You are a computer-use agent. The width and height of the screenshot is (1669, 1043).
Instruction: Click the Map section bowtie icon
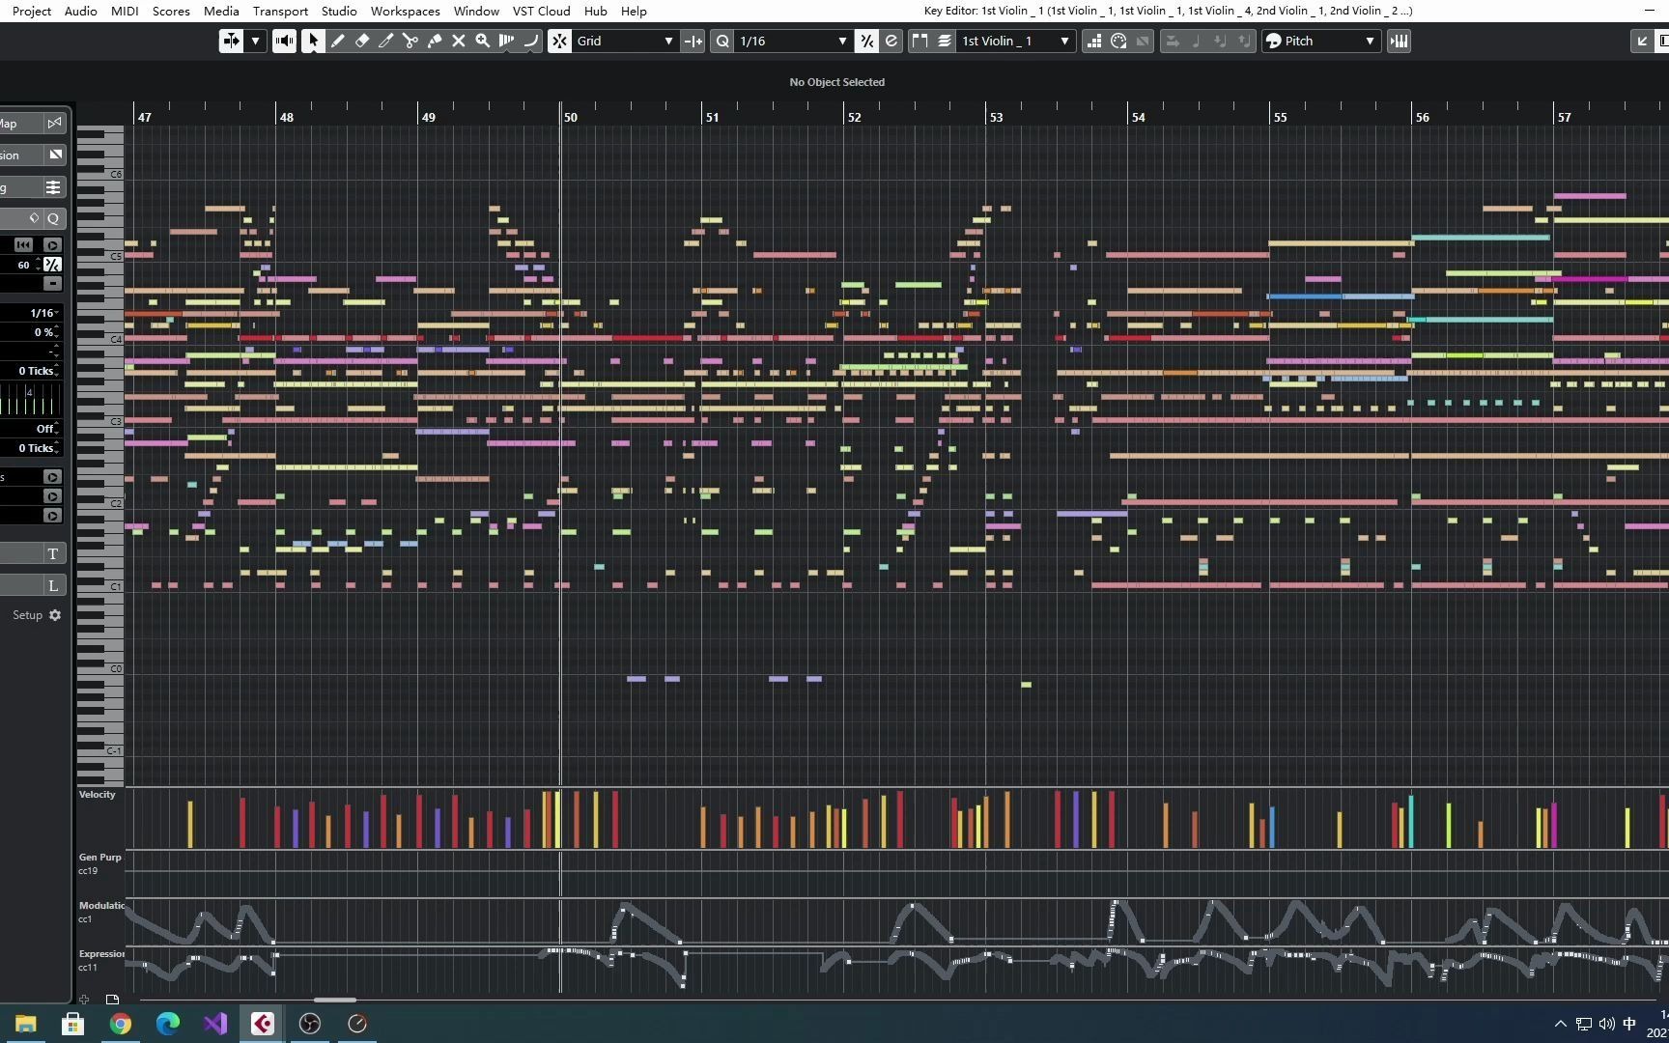tap(54, 123)
